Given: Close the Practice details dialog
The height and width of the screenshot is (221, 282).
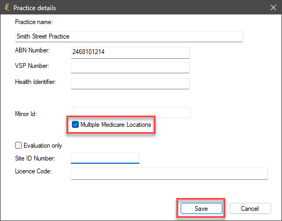Looking at the screenshot, I should tap(273, 7).
